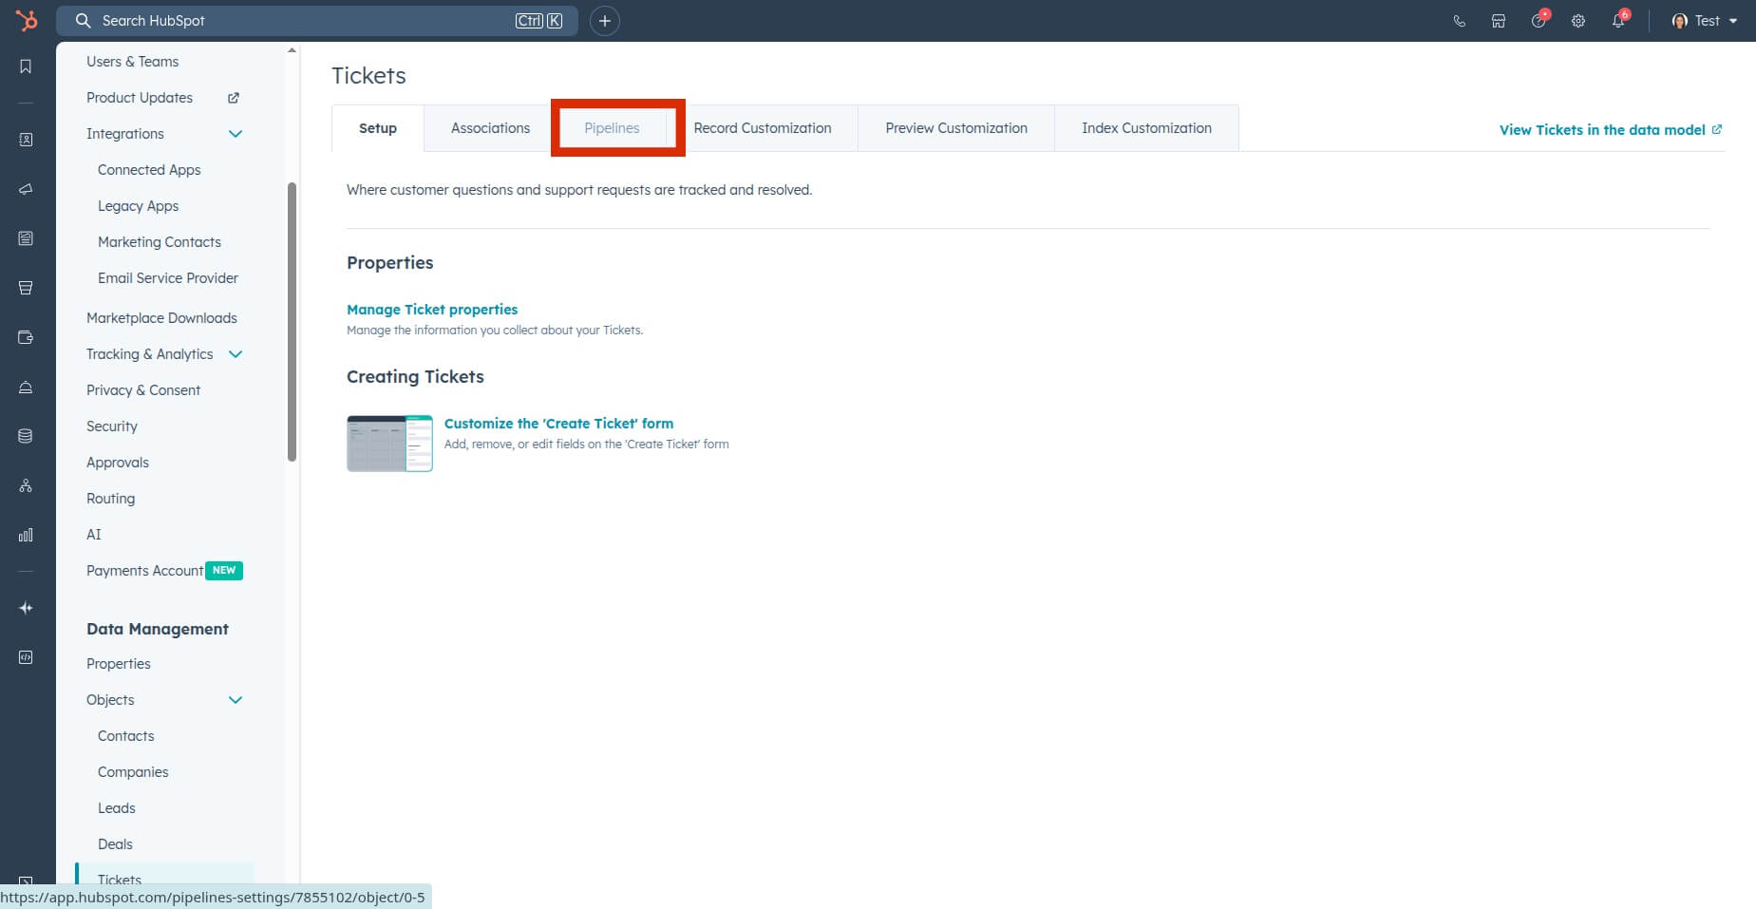This screenshot has height=909, width=1756.
Task: Collapse the Objects section in Data Management
Action: [236, 700]
